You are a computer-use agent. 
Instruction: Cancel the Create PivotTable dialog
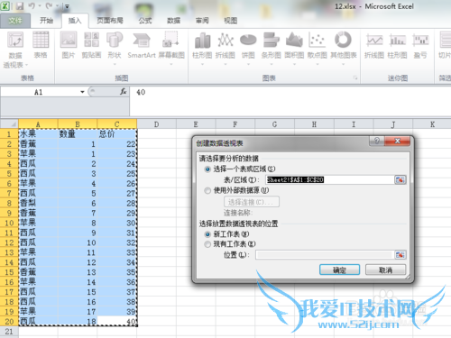[385, 269]
